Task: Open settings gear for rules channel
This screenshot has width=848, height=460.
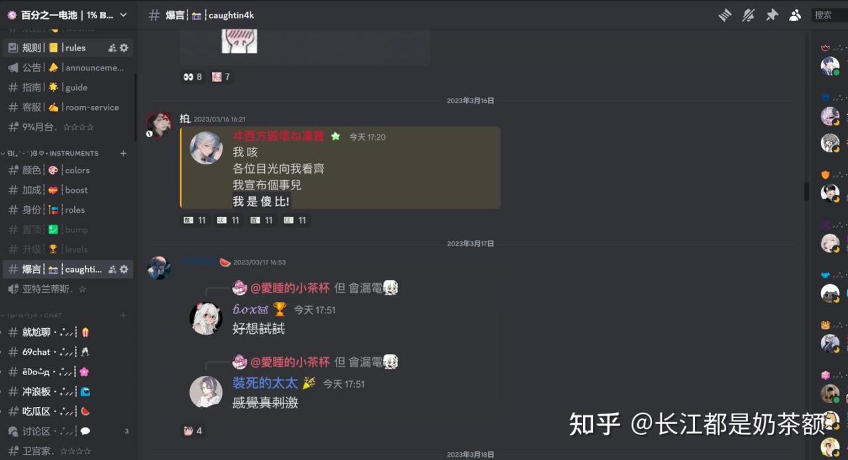Action: [x=124, y=48]
